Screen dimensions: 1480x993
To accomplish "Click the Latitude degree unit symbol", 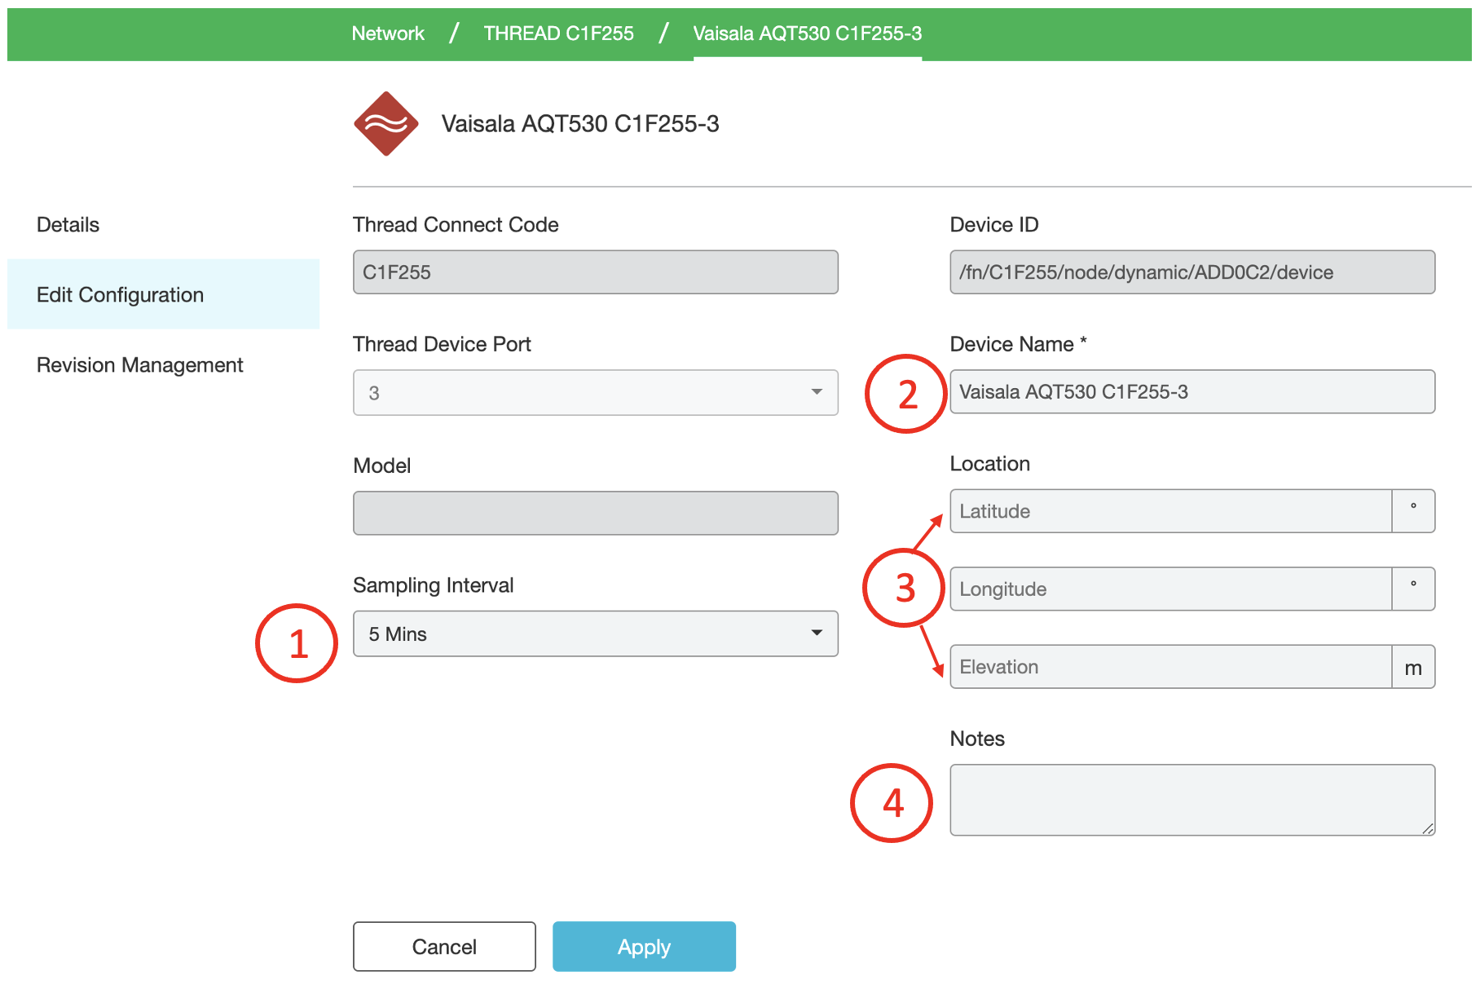I will [x=1413, y=511].
